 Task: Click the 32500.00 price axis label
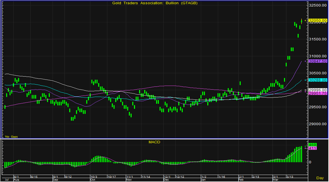pyautogui.click(x=317, y=5)
